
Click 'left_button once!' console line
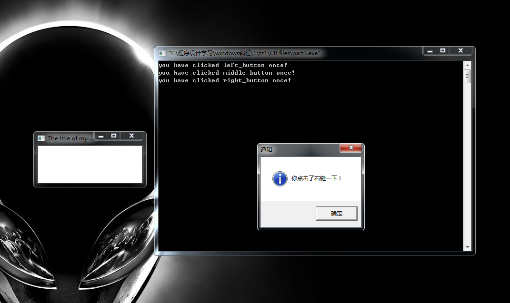(223, 65)
